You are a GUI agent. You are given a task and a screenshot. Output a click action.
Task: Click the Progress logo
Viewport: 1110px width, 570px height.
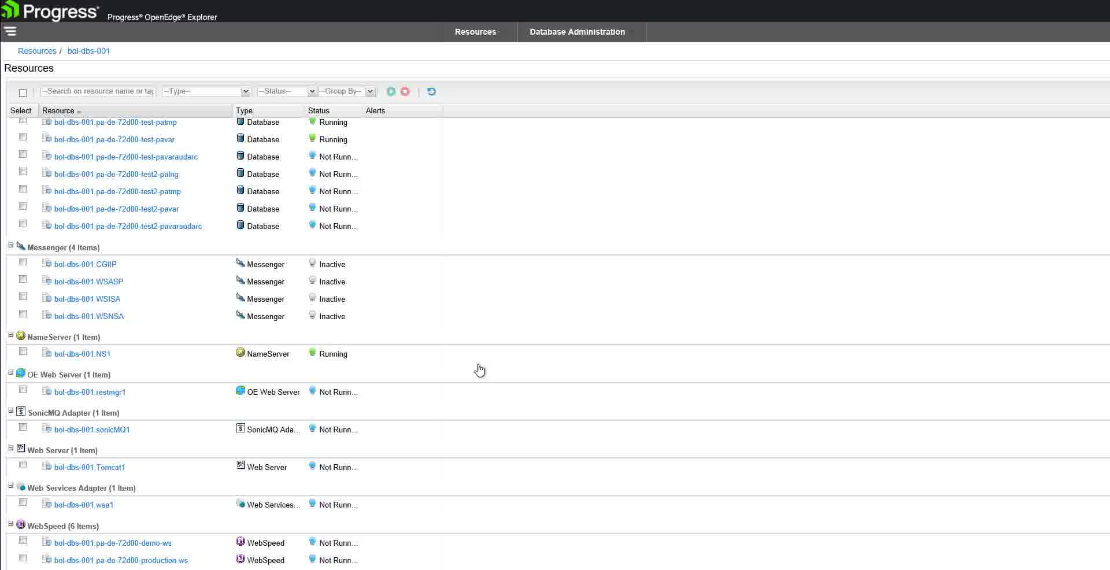[x=51, y=11]
